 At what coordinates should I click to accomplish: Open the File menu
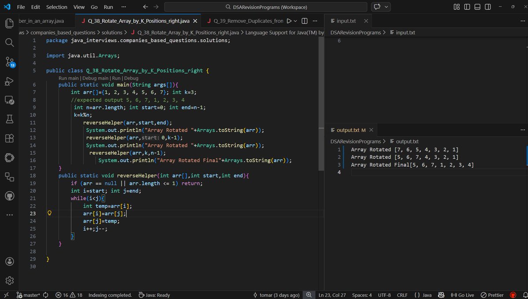(x=21, y=7)
